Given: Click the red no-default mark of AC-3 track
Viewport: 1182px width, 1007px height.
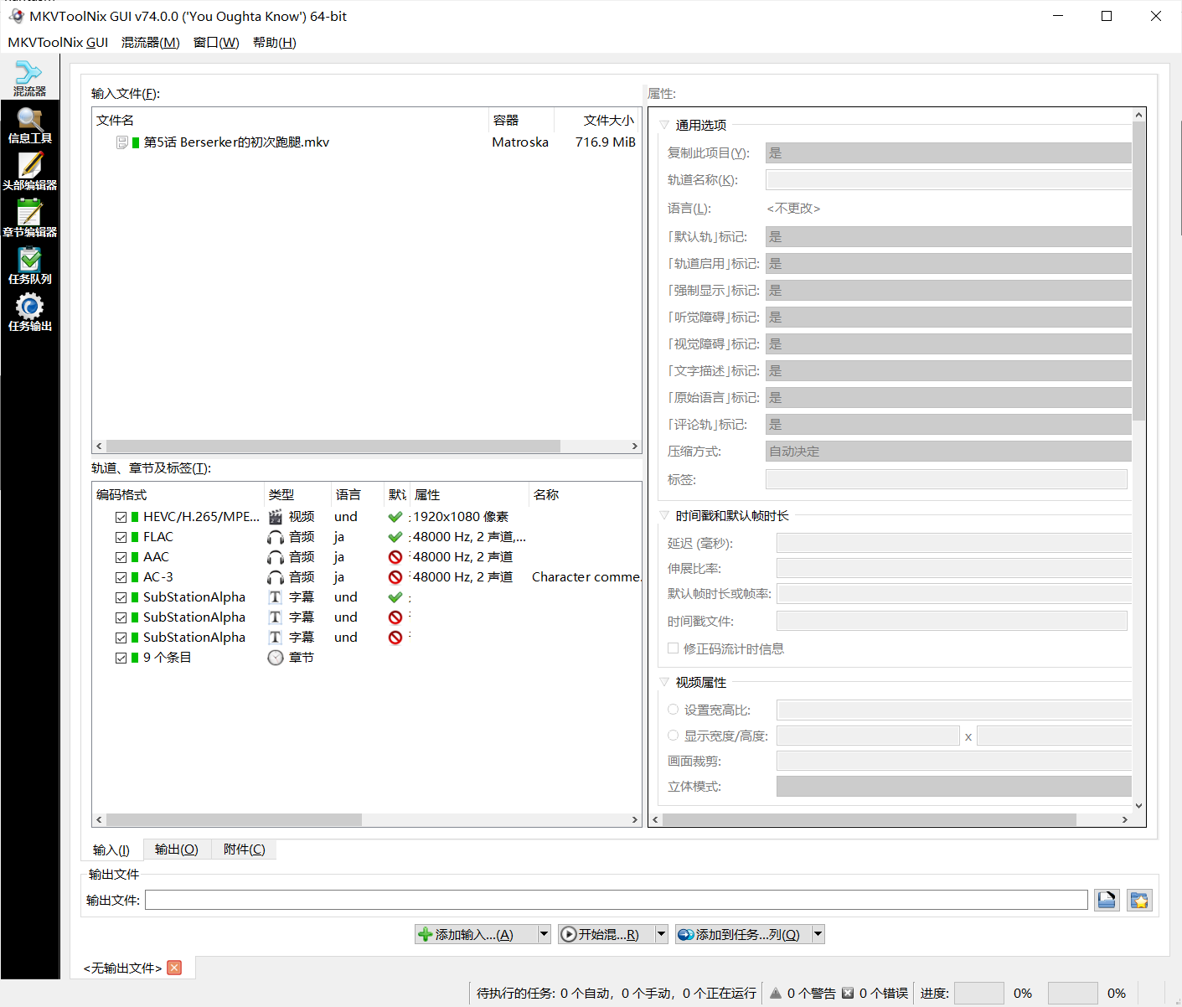Looking at the screenshot, I should click(395, 577).
